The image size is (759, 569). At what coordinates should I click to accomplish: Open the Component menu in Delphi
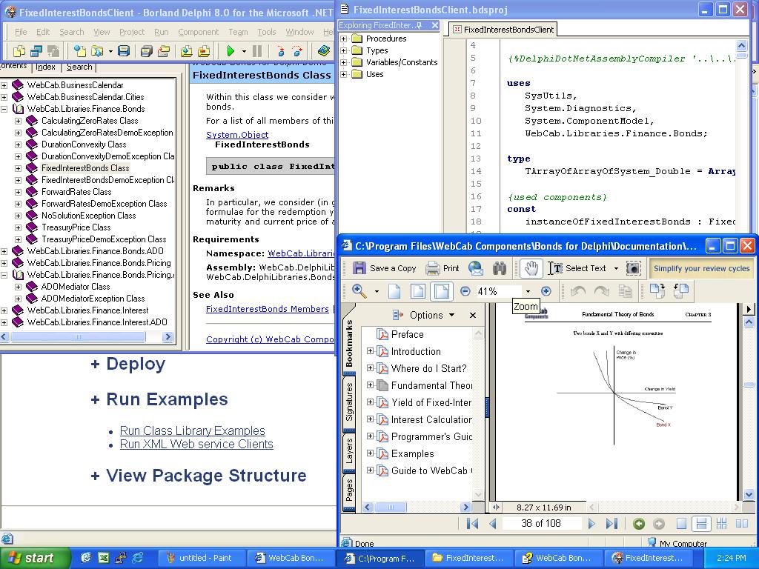point(199,32)
